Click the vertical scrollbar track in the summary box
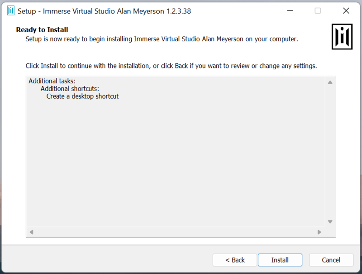 point(330,152)
